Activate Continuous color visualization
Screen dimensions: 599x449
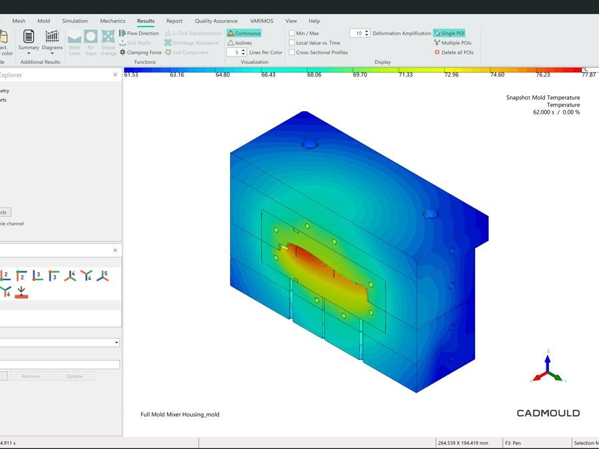(244, 33)
